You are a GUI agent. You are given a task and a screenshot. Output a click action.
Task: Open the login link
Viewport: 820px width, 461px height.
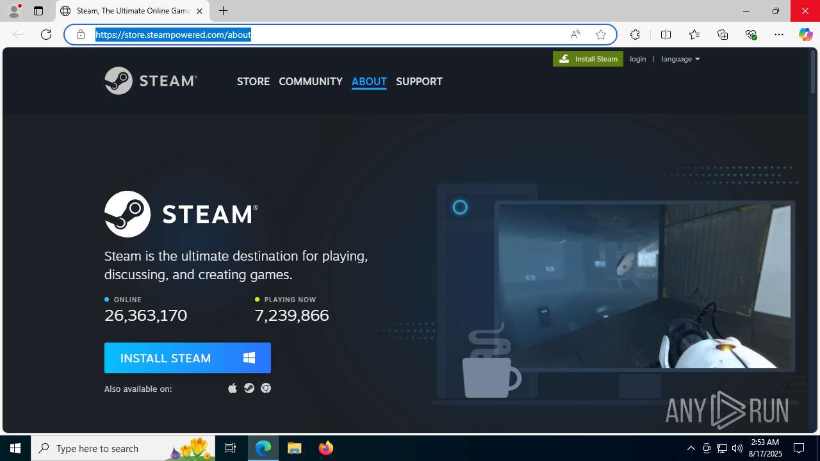coord(638,59)
